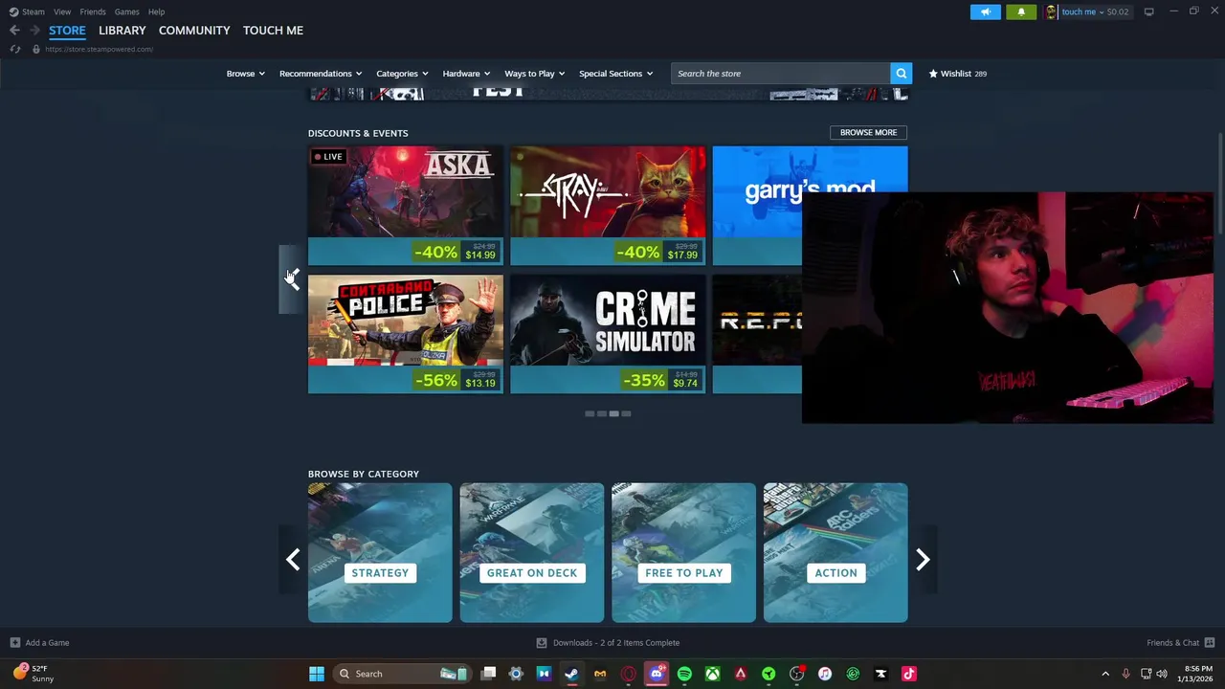Open Apple Music in the taskbar
This screenshot has height=689, width=1225.
[824, 674]
